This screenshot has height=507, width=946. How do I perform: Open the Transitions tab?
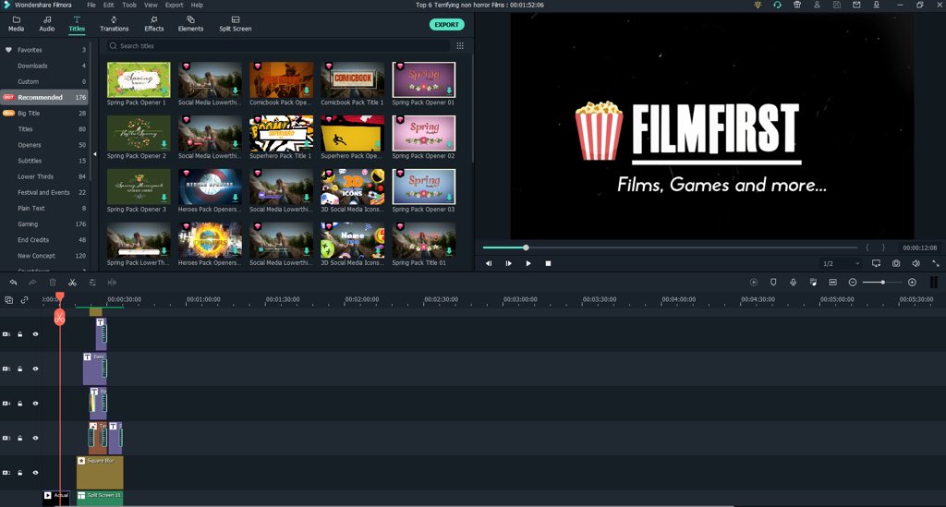click(x=114, y=23)
